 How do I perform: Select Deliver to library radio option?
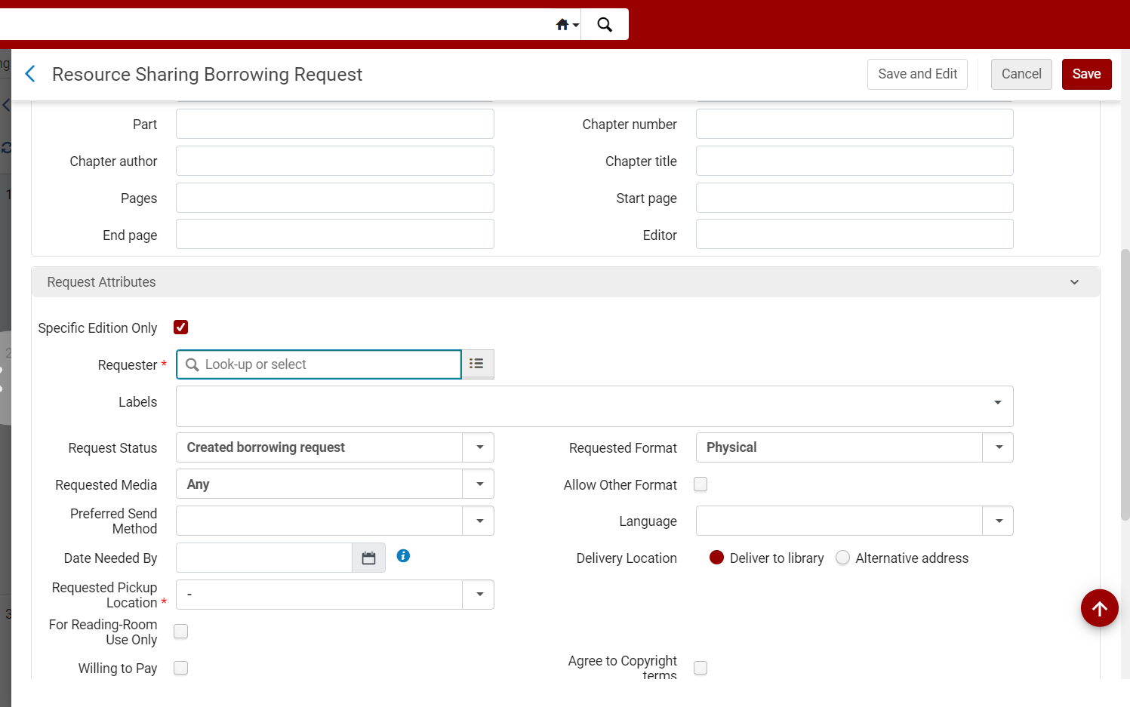click(x=716, y=558)
